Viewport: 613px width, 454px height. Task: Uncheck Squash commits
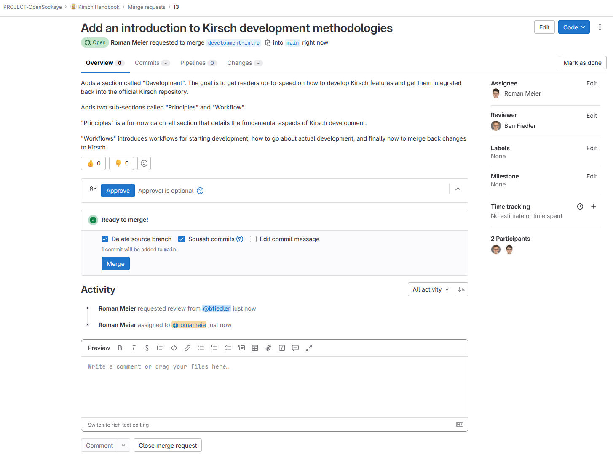coord(182,239)
